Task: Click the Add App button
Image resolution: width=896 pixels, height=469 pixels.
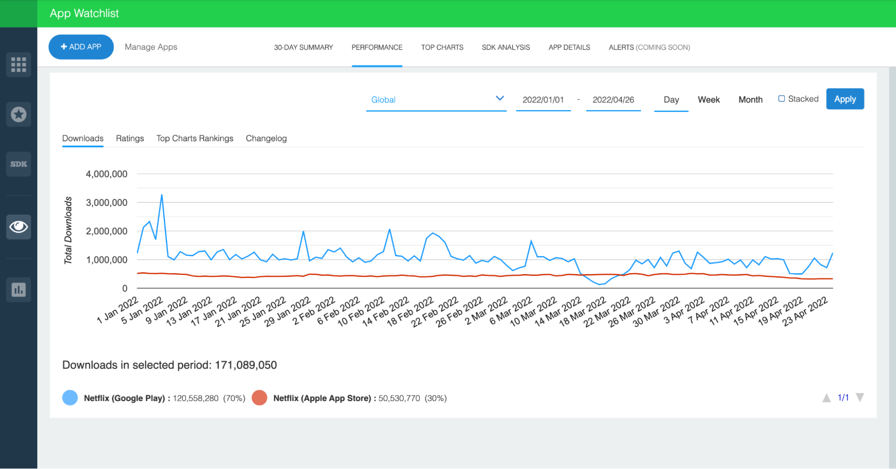Action: [81, 47]
